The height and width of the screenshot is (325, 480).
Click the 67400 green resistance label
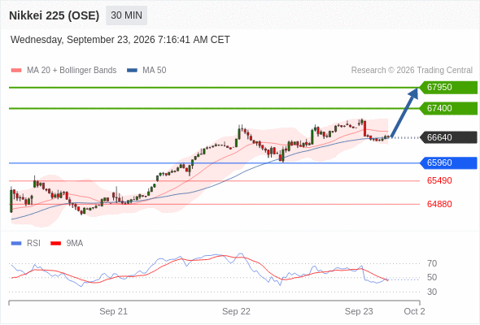coord(448,108)
